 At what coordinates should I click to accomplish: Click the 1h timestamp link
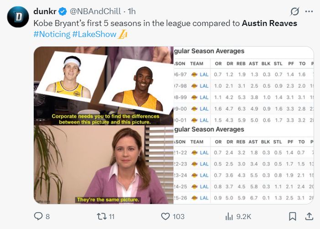click(131, 11)
